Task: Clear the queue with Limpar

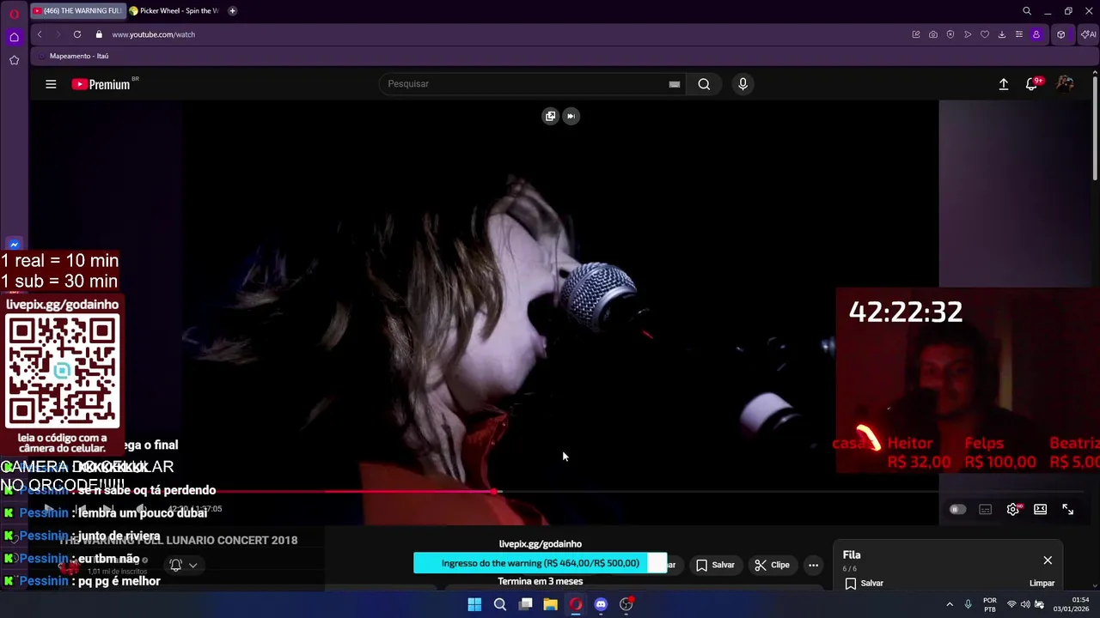Action: click(x=1042, y=583)
